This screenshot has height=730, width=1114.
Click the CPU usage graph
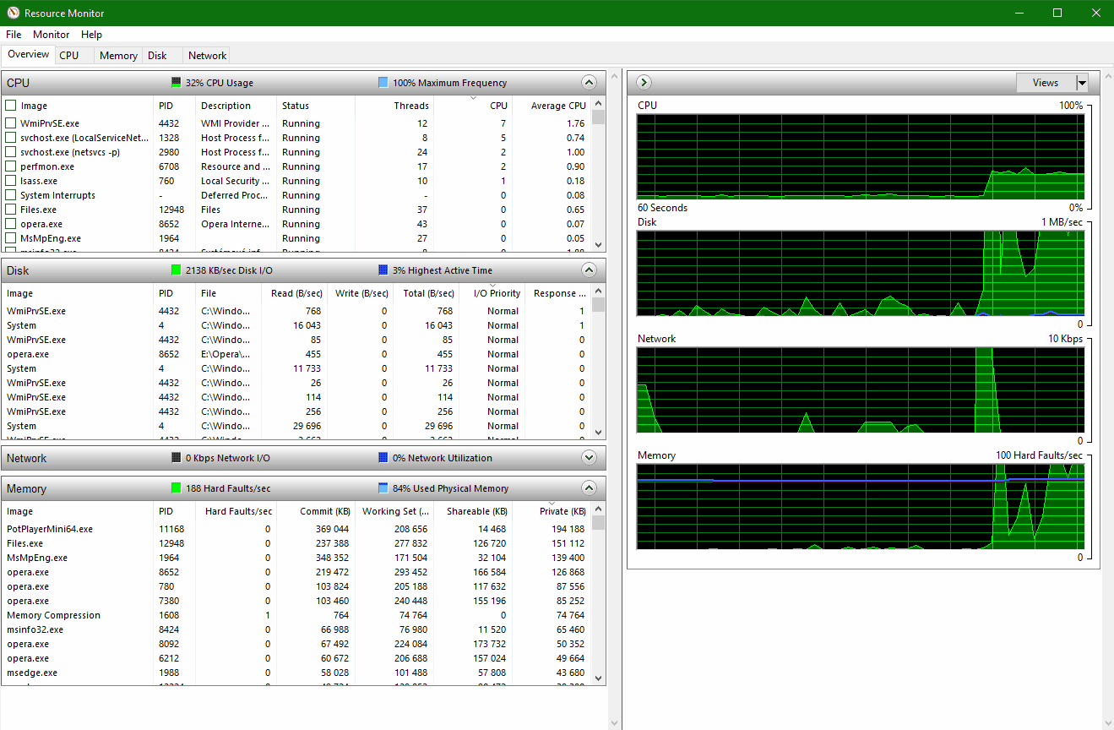(x=861, y=156)
